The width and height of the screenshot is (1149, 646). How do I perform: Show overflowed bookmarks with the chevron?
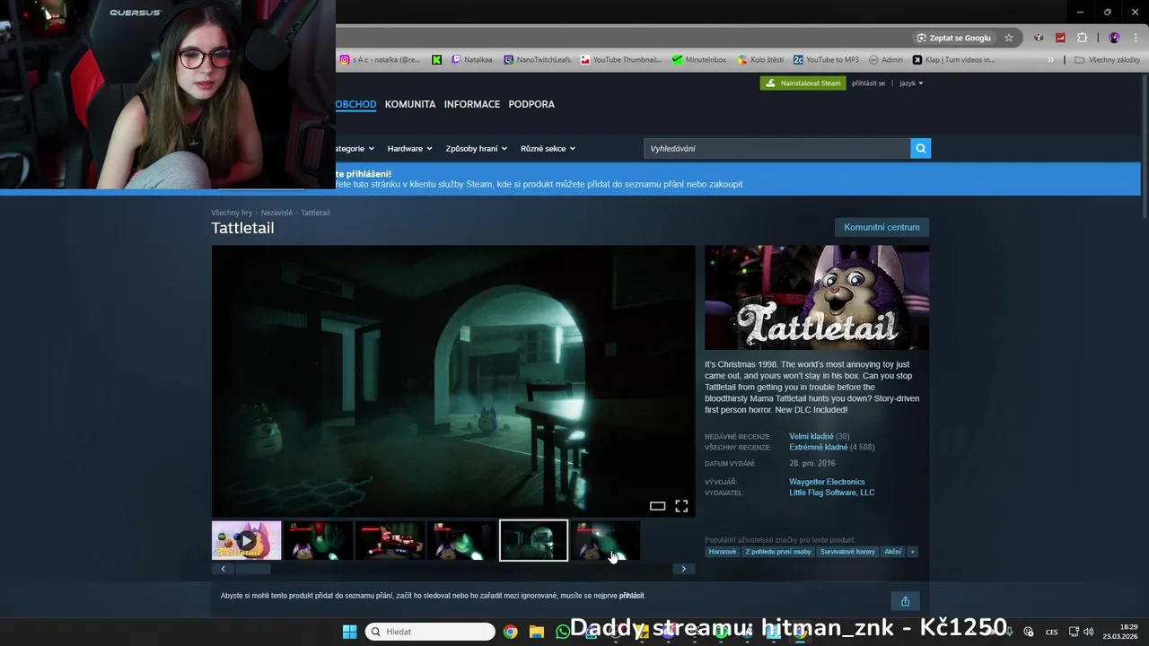(1050, 60)
